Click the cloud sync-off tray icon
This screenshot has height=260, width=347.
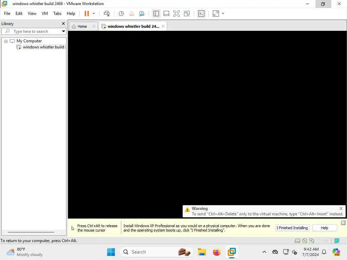click(x=275, y=252)
